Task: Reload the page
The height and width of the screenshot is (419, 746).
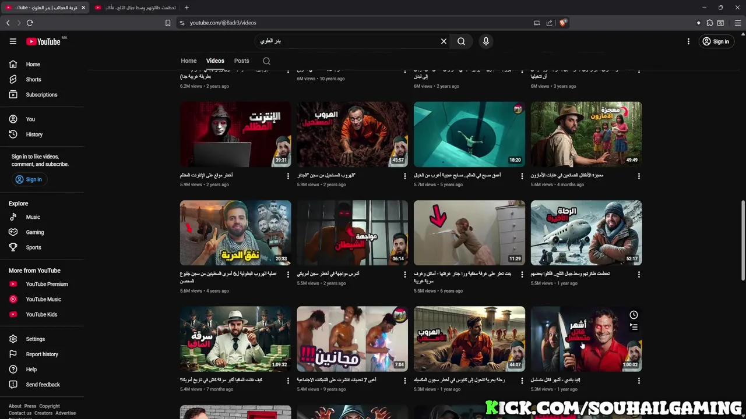Action: click(x=30, y=23)
